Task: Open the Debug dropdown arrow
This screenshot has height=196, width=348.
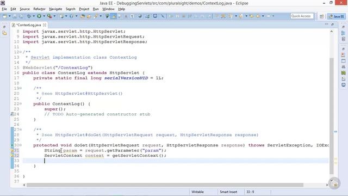Action: pyautogui.click(x=34, y=16)
